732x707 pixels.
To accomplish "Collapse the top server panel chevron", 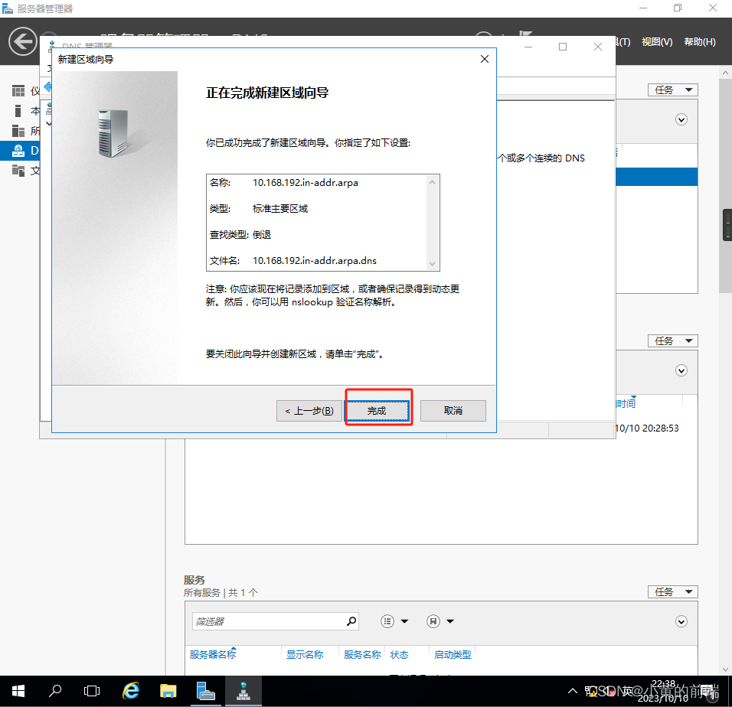I will tap(681, 120).
